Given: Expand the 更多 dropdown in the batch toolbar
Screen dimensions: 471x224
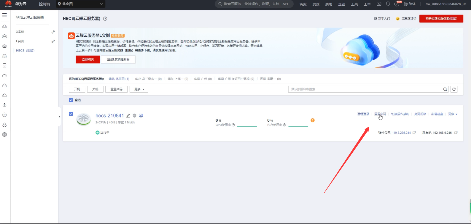Looking at the screenshot, I should tap(139, 89).
